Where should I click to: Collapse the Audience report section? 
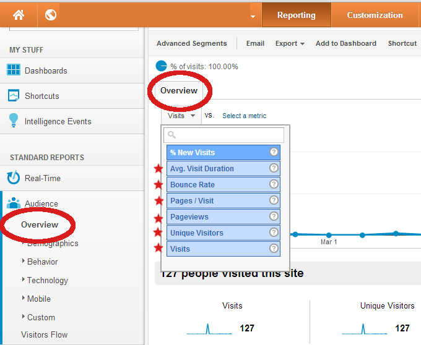(x=41, y=204)
